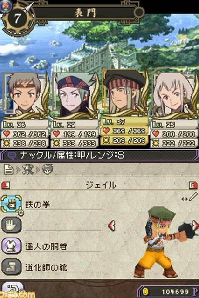Screen dimensions: 199x298
Task: Switch to next character with R button
Action: [x=193, y=185]
